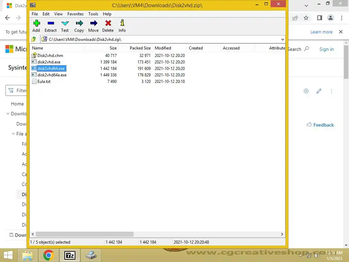Dismiss the Chrome notification bar X
Screen dimensions: 349x262
tap(341, 32)
